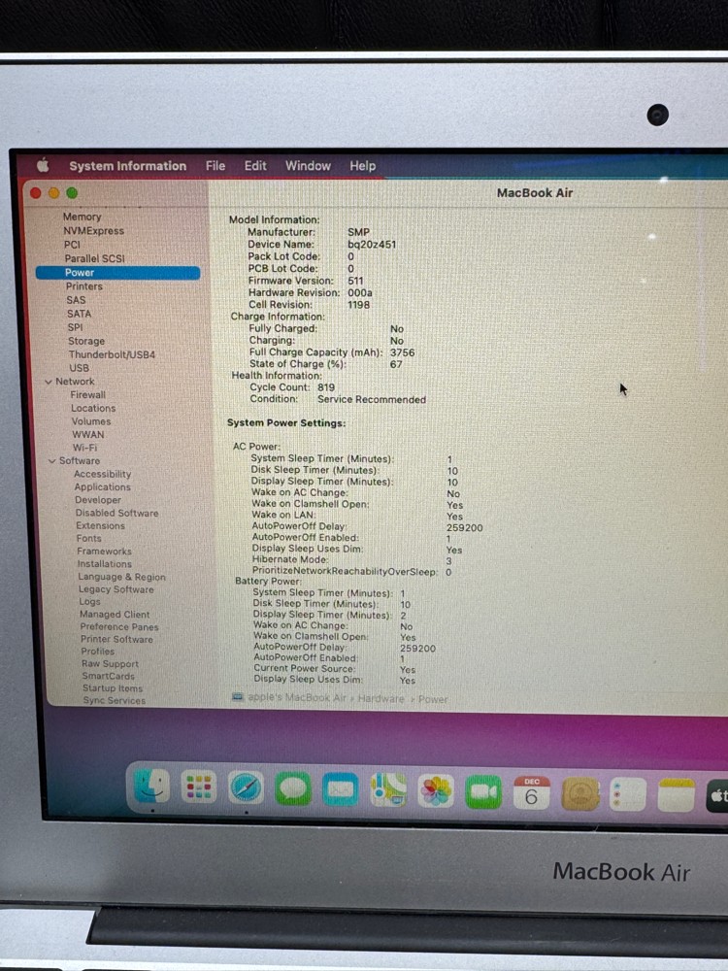Select Volumes under Network

pos(91,421)
